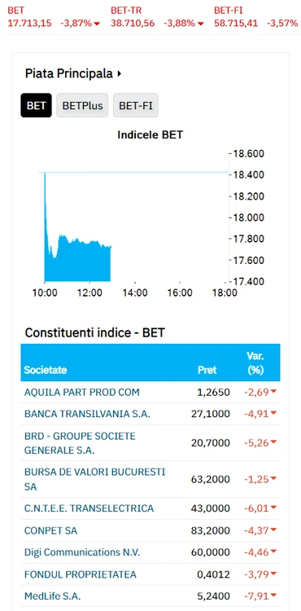Select the BET index tab
The height and width of the screenshot is (611, 301).
[x=36, y=105]
